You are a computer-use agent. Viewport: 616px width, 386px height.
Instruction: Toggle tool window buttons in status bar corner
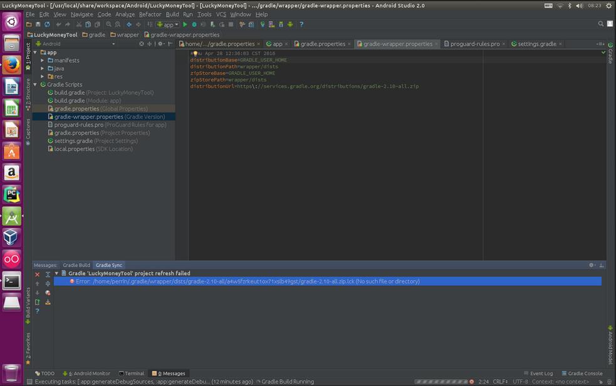[29, 382]
